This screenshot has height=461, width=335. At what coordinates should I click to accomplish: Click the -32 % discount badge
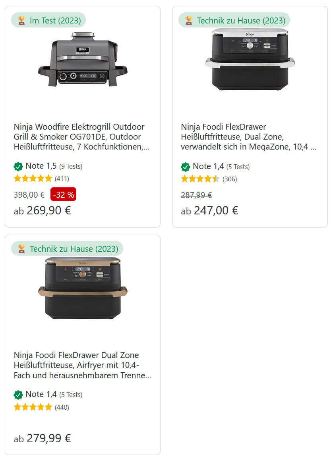click(x=63, y=195)
